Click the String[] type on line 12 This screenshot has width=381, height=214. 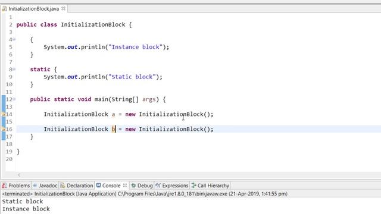click(125, 99)
